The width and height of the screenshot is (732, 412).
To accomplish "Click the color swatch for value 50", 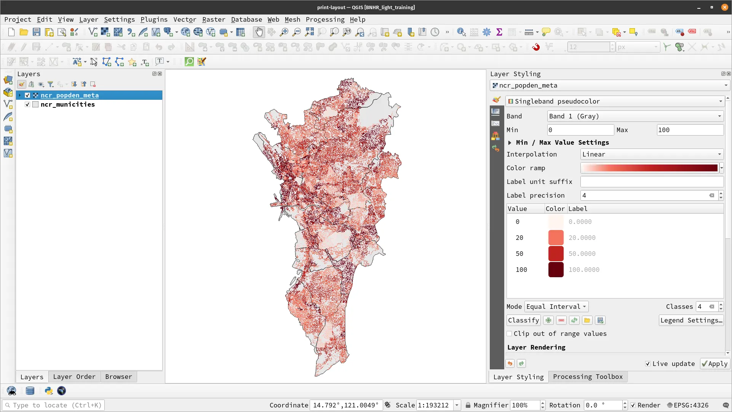I will [x=556, y=254].
